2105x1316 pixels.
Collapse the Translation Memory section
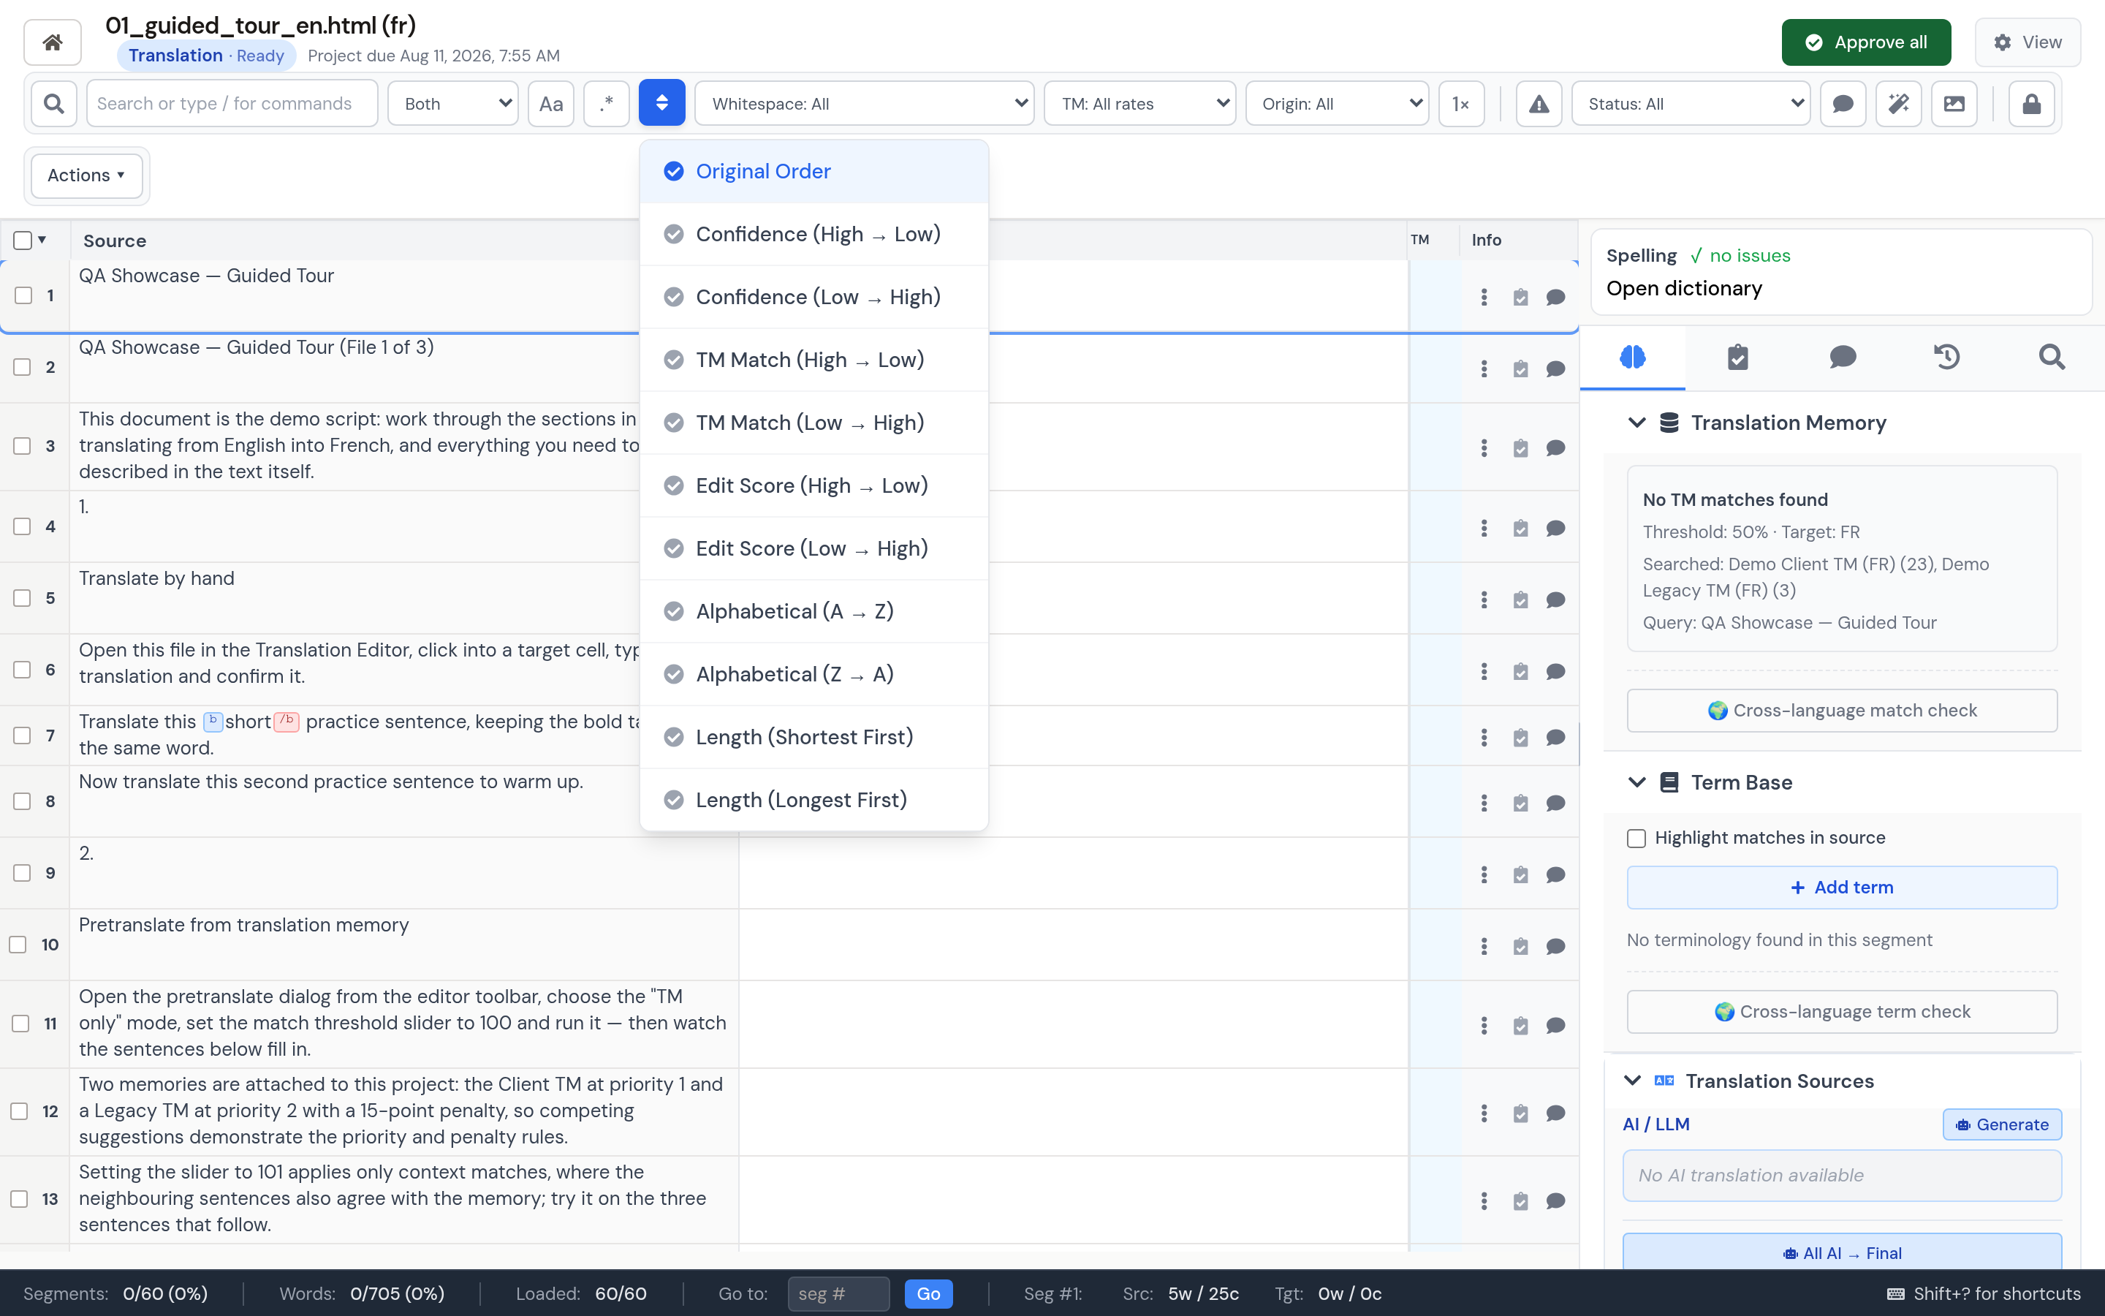tap(1636, 423)
